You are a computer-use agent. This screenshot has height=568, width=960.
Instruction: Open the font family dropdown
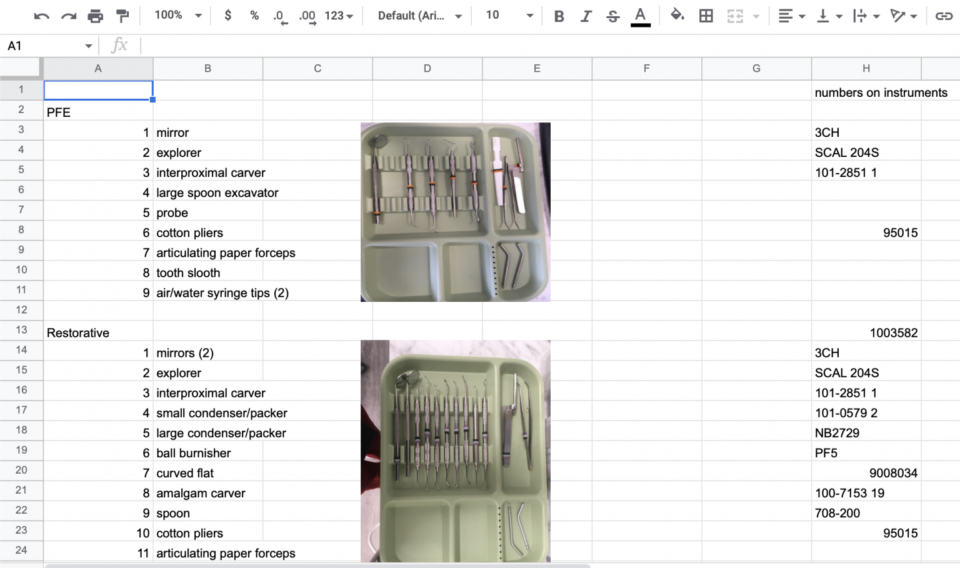point(416,16)
